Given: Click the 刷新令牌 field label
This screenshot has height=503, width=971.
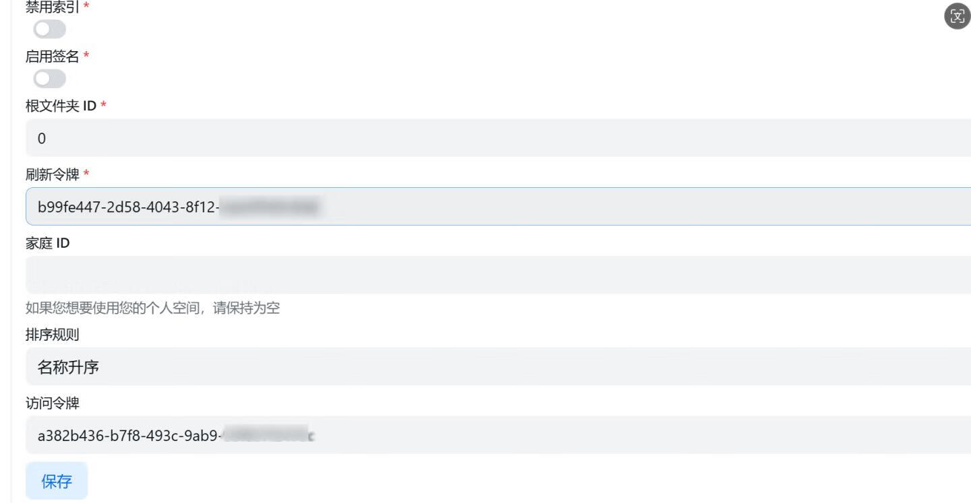Looking at the screenshot, I should pyautogui.click(x=52, y=175).
